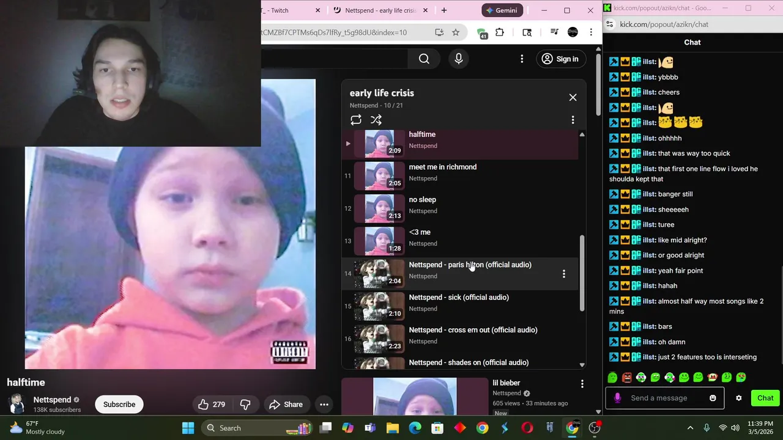Click thumbnail of 'paris hilton' playlist item
The width and height of the screenshot is (783, 440).
(379, 274)
